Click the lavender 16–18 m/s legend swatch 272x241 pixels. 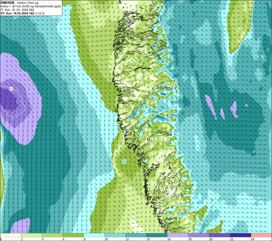point(178,235)
